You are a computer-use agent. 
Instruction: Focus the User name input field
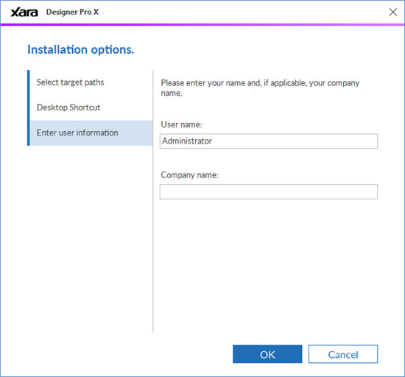tap(269, 141)
